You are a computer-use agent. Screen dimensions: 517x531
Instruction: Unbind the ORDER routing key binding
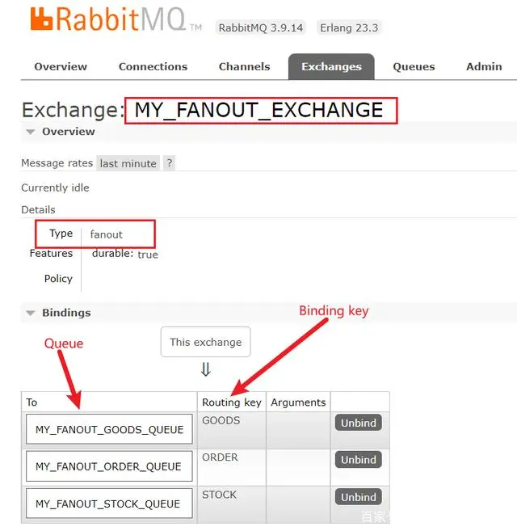[359, 460]
